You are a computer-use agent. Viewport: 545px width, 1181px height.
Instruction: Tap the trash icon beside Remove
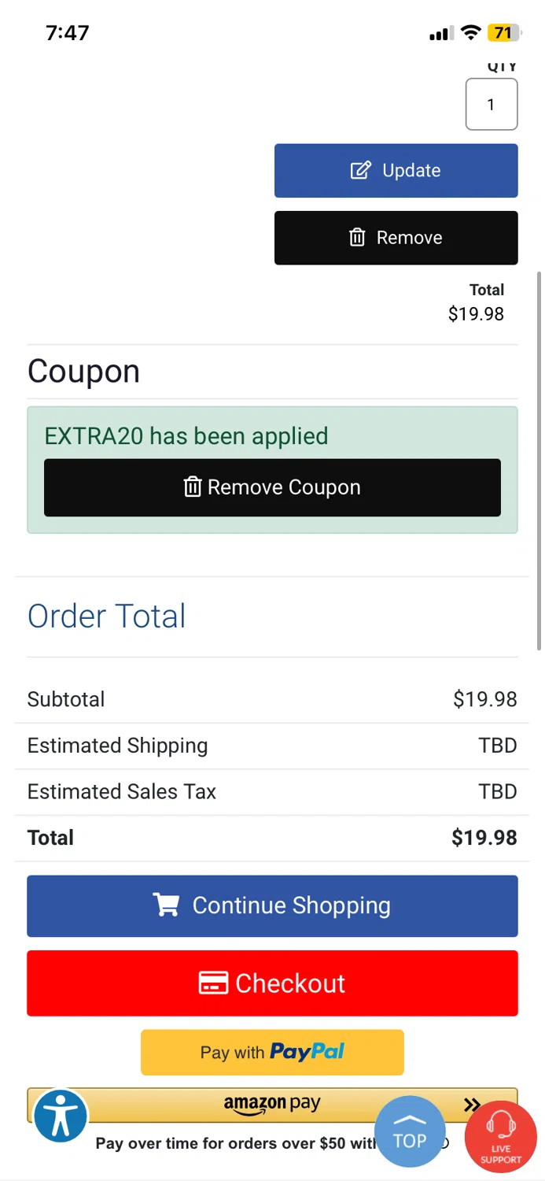click(357, 238)
